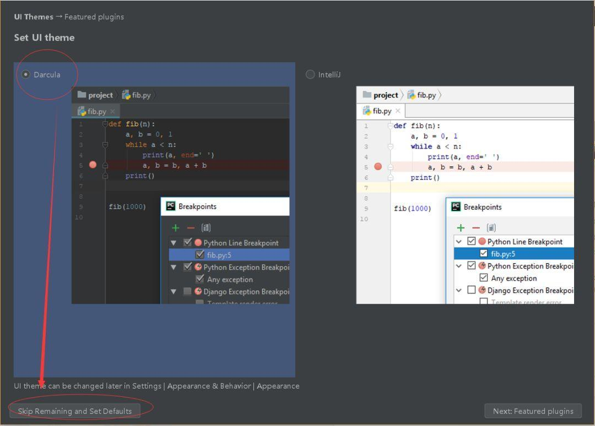This screenshot has height=426, width=595.
Task: Click Django Exception Breakpoint lightning icon in Darcula preview
Action: click(198, 291)
